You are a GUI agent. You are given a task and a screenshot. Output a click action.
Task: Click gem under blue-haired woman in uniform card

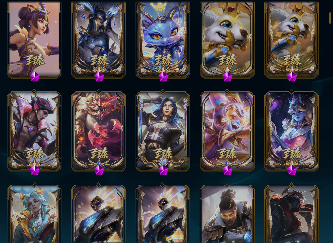point(163,170)
